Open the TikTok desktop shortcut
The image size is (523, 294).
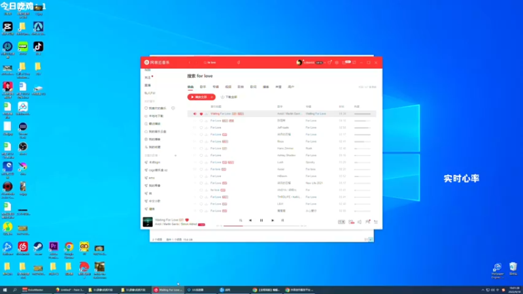pyautogui.click(x=39, y=48)
